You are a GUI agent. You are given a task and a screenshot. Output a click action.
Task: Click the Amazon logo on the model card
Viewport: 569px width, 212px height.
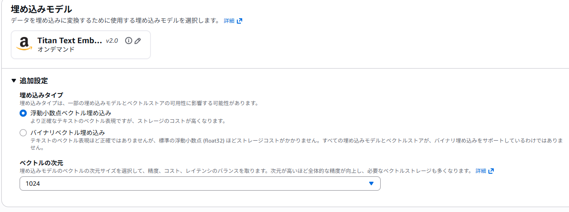[24, 45]
